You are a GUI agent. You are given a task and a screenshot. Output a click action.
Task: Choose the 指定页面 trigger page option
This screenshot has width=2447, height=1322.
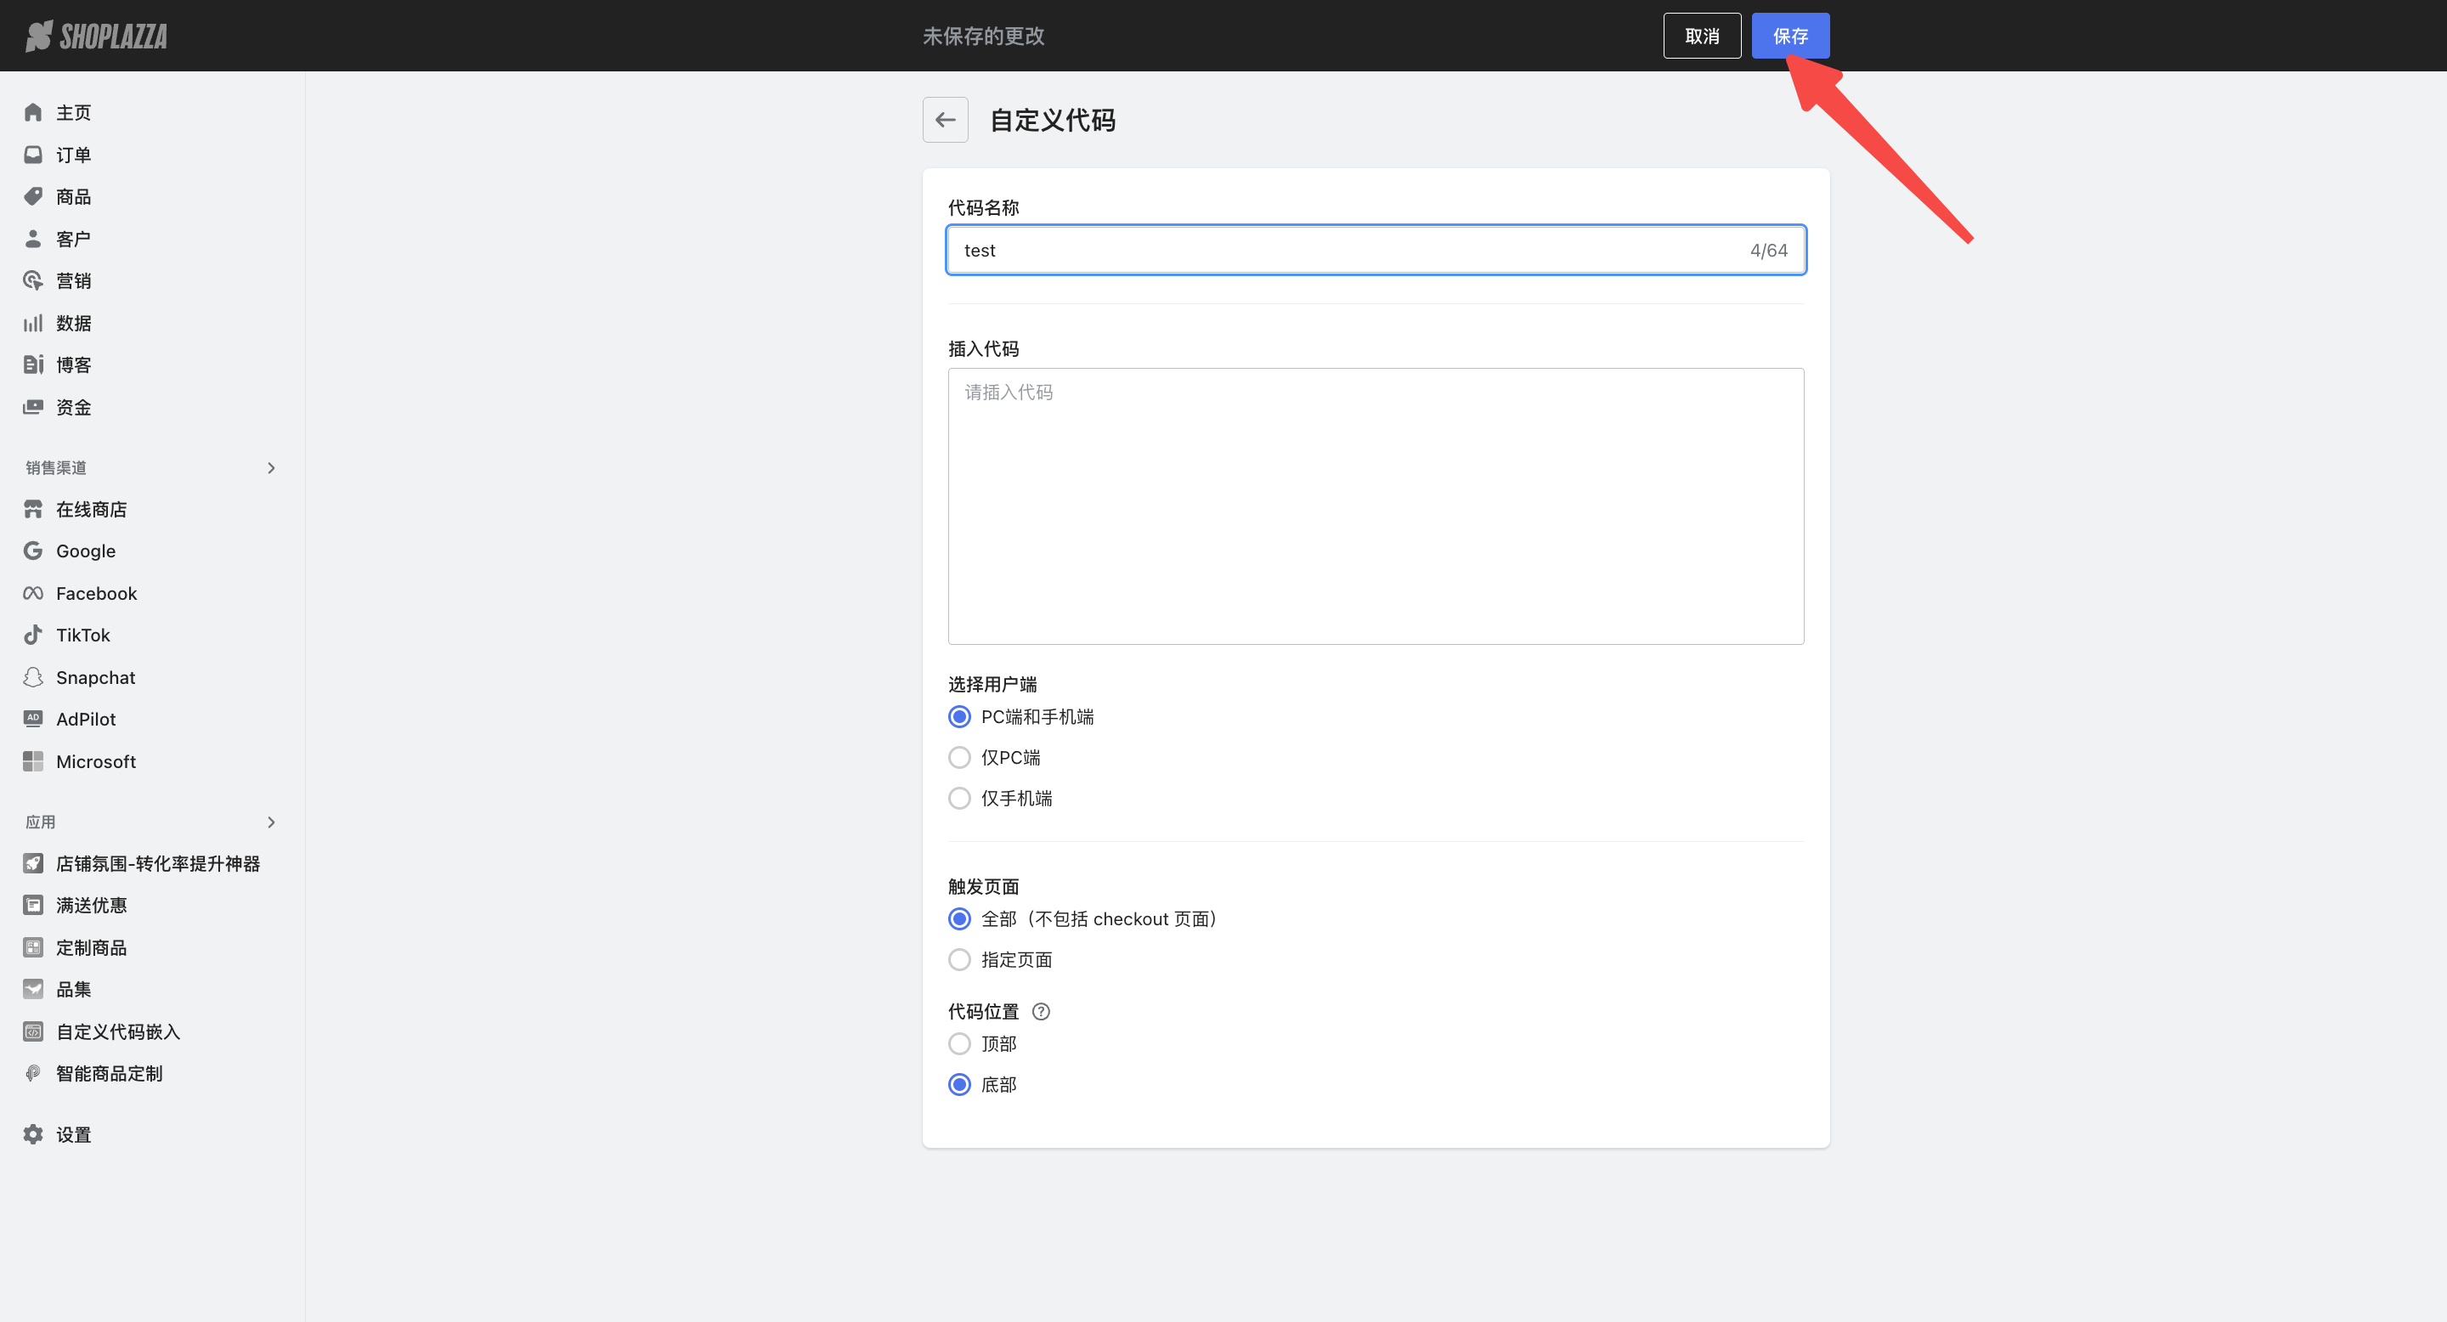[959, 960]
